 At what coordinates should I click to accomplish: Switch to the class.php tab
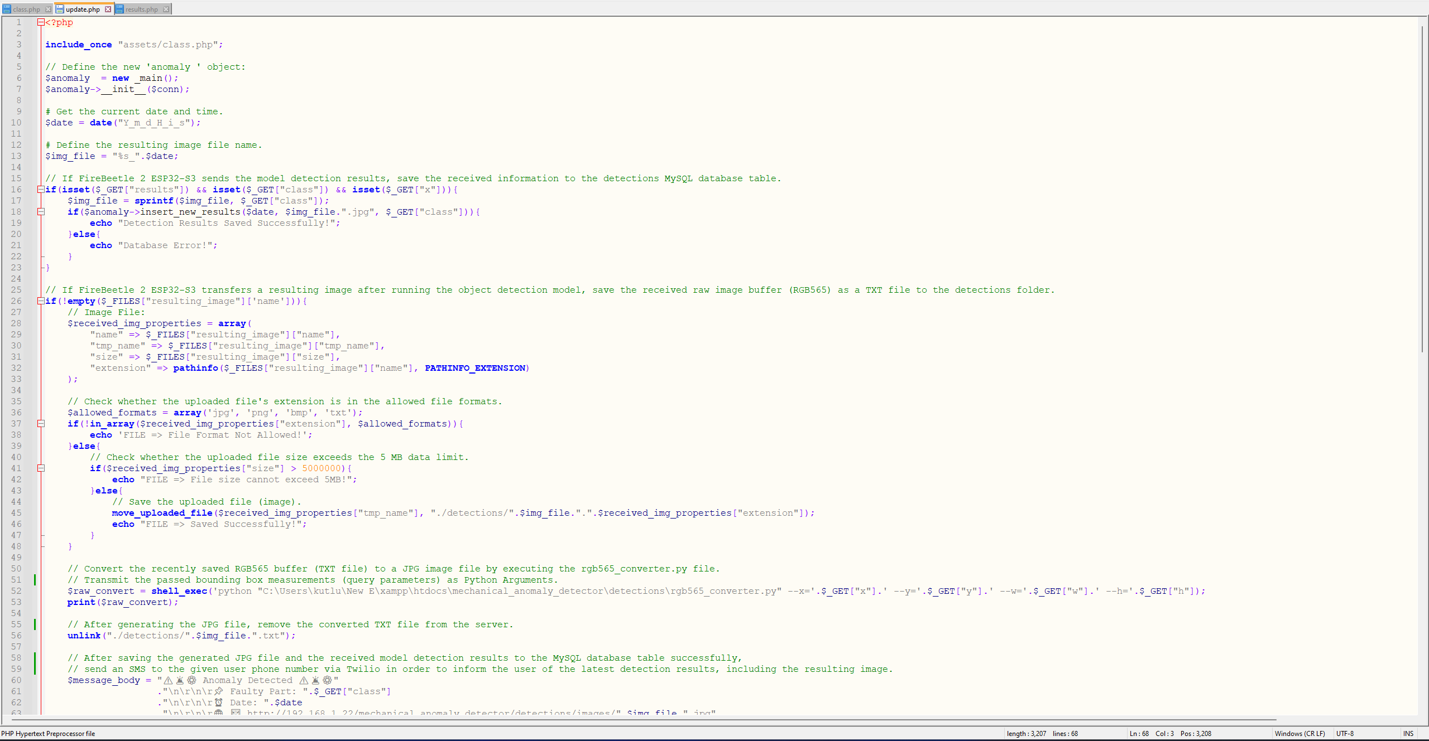point(26,9)
